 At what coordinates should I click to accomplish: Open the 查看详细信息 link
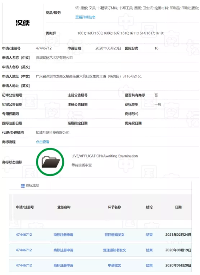coord(85,17)
